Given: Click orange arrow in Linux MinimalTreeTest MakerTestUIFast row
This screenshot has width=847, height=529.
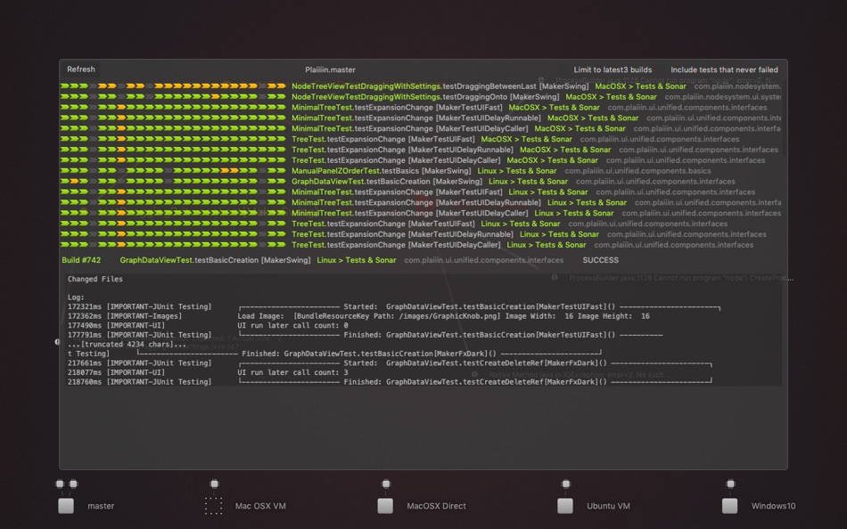Looking at the screenshot, I should (121, 191).
